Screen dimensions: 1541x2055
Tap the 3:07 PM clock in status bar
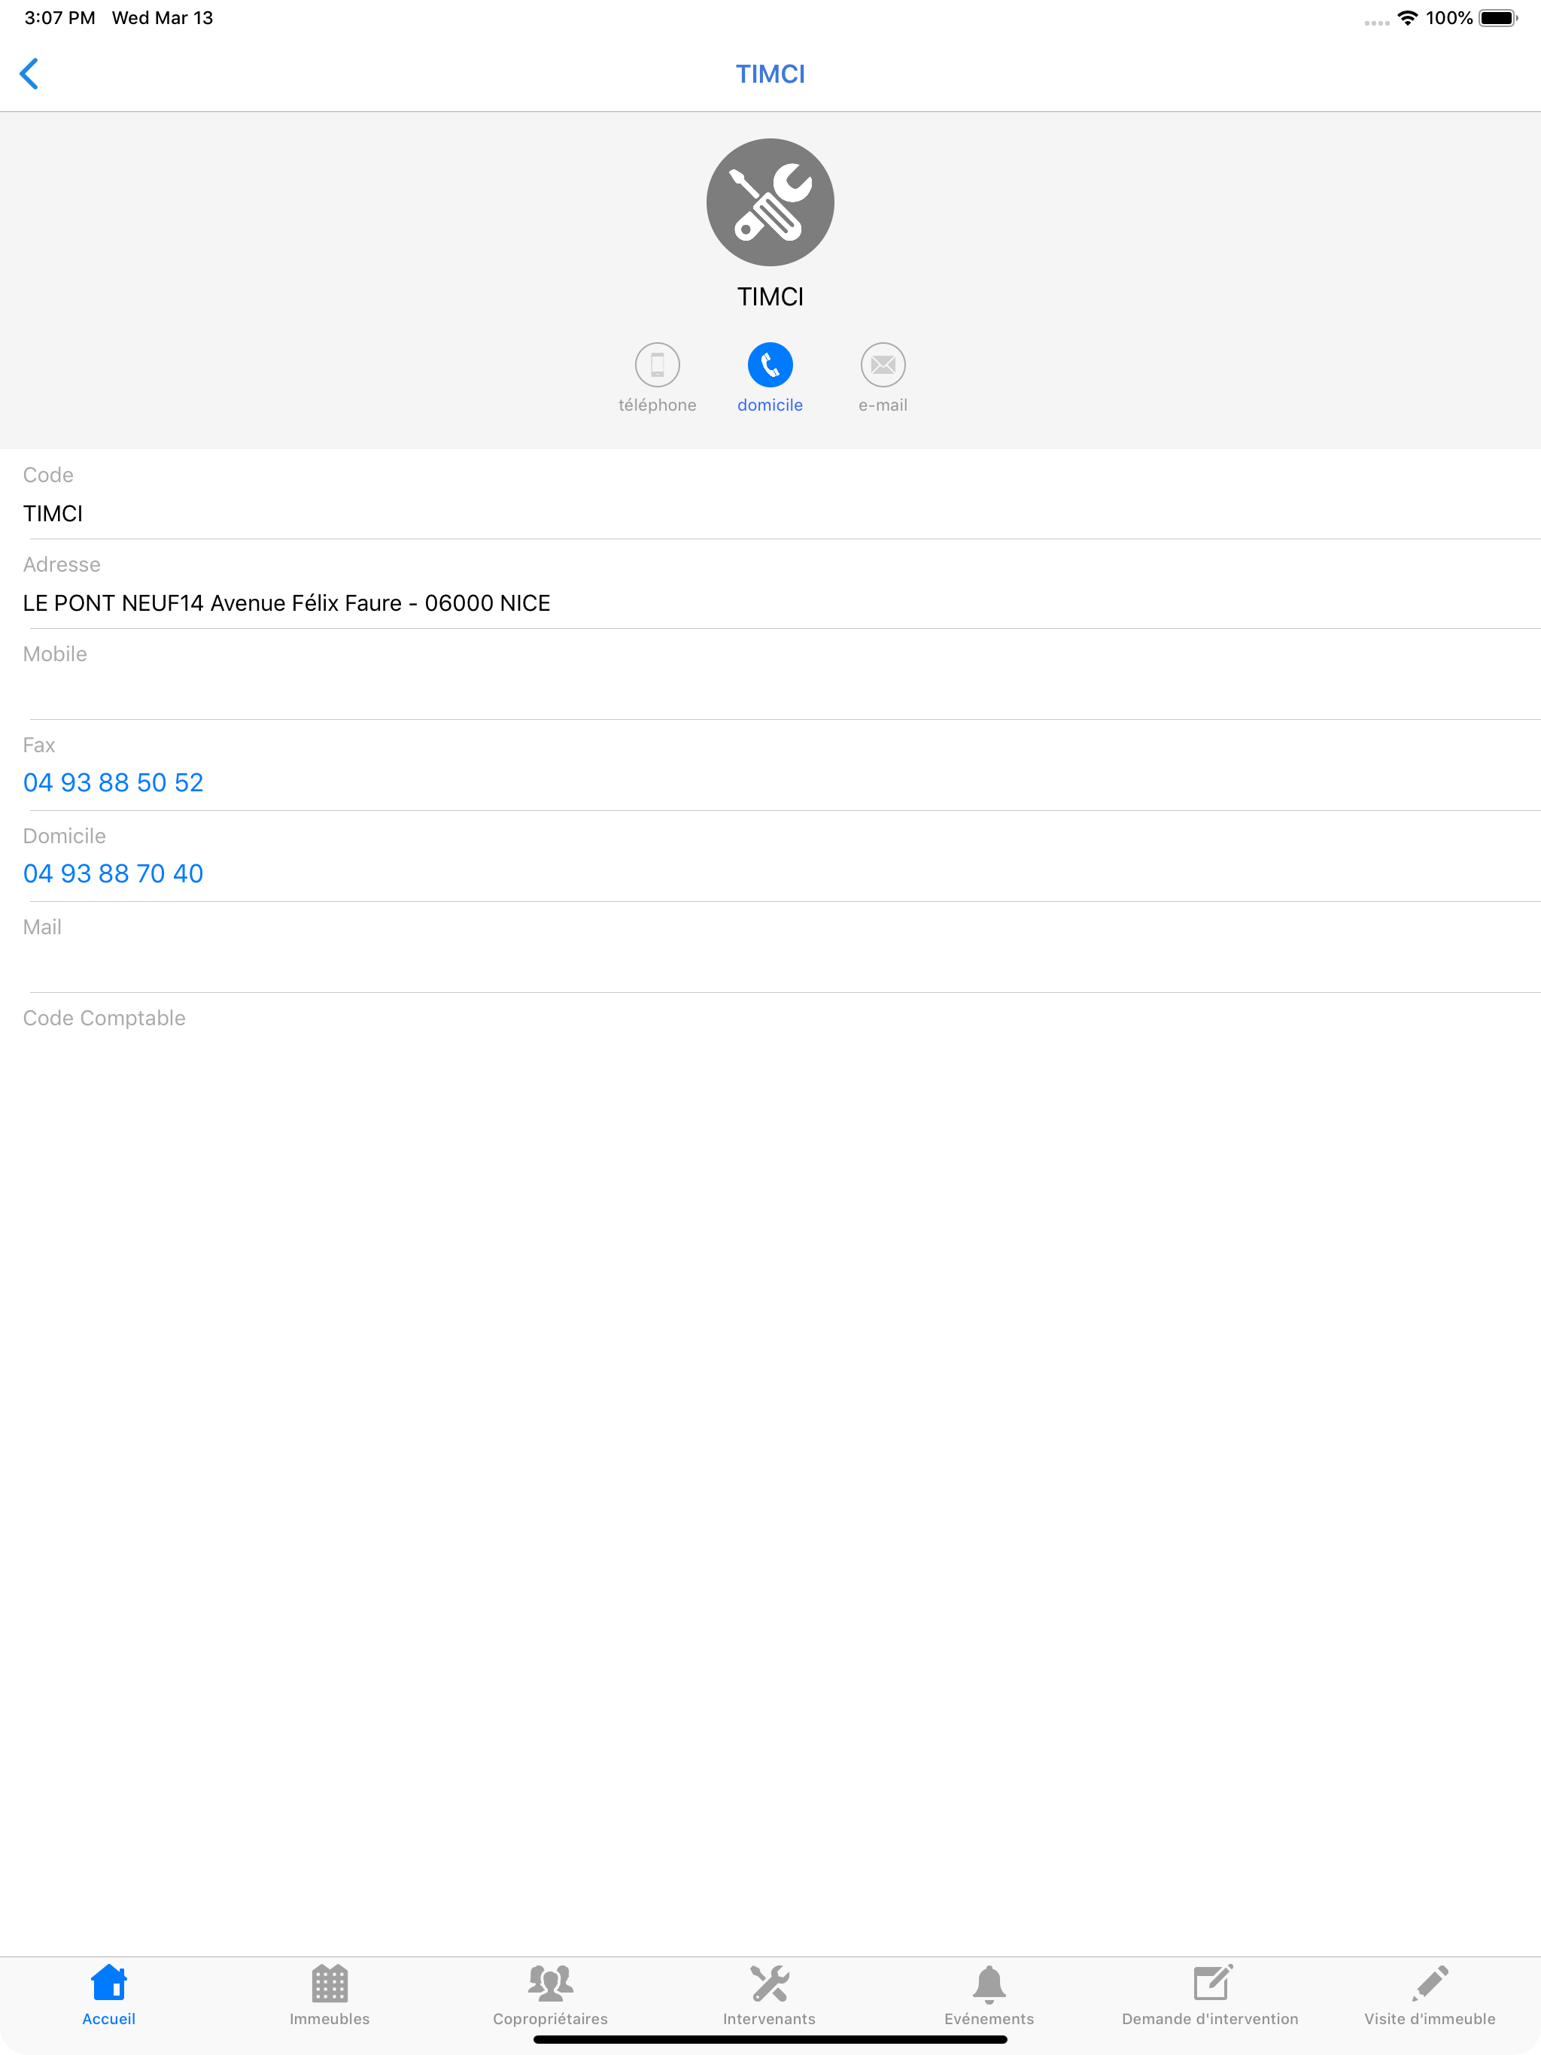pos(59,17)
